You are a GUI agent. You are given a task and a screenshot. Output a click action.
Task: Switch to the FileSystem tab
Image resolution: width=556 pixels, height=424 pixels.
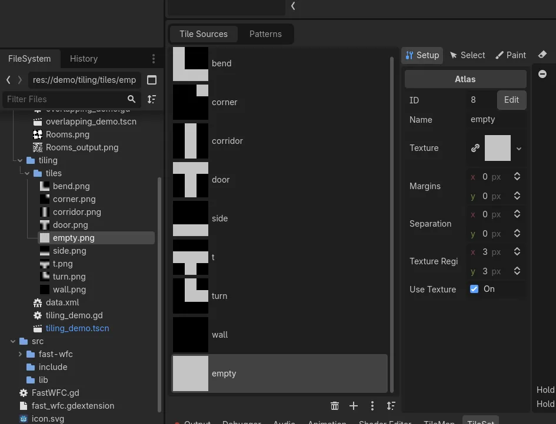29,59
